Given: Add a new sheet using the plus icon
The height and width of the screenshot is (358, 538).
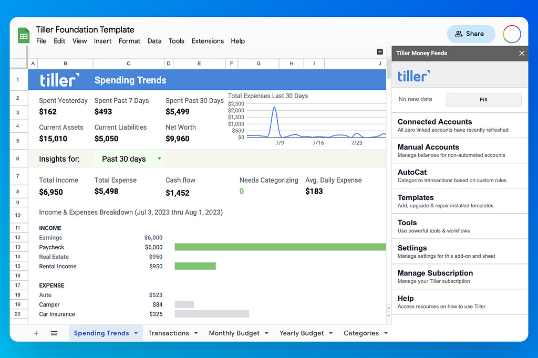Looking at the screenshot, I should [x=36, y=333].
